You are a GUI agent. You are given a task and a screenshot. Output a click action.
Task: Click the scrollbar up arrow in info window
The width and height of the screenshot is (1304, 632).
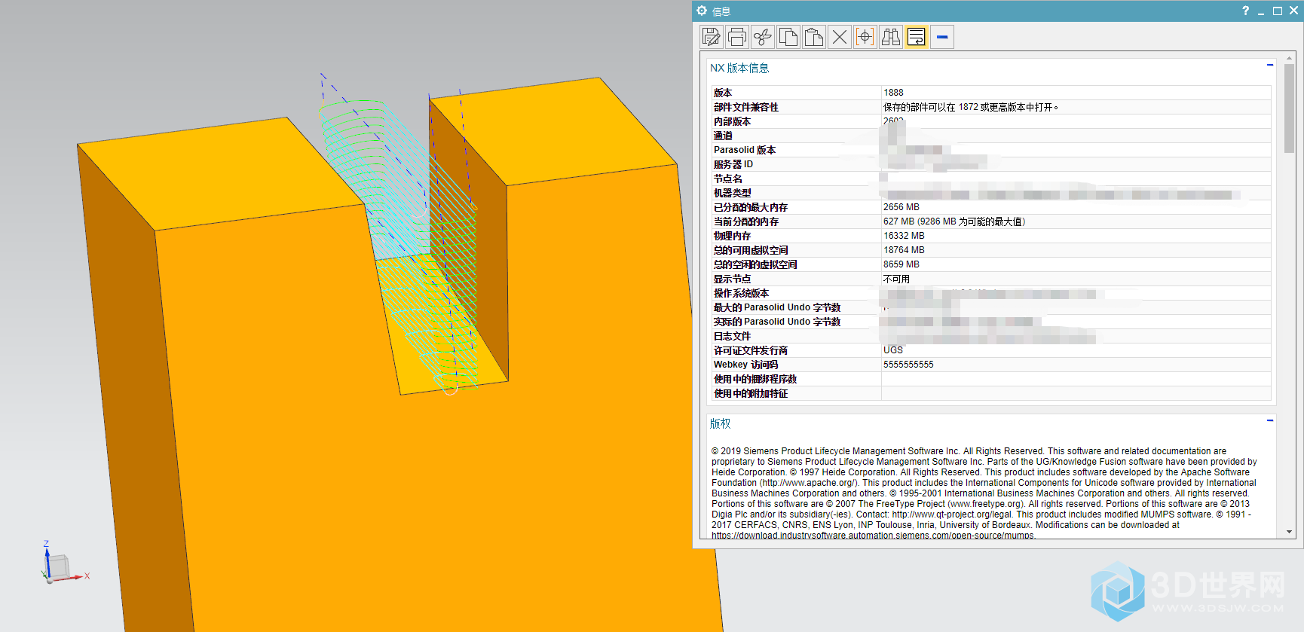coord(1289,57)
